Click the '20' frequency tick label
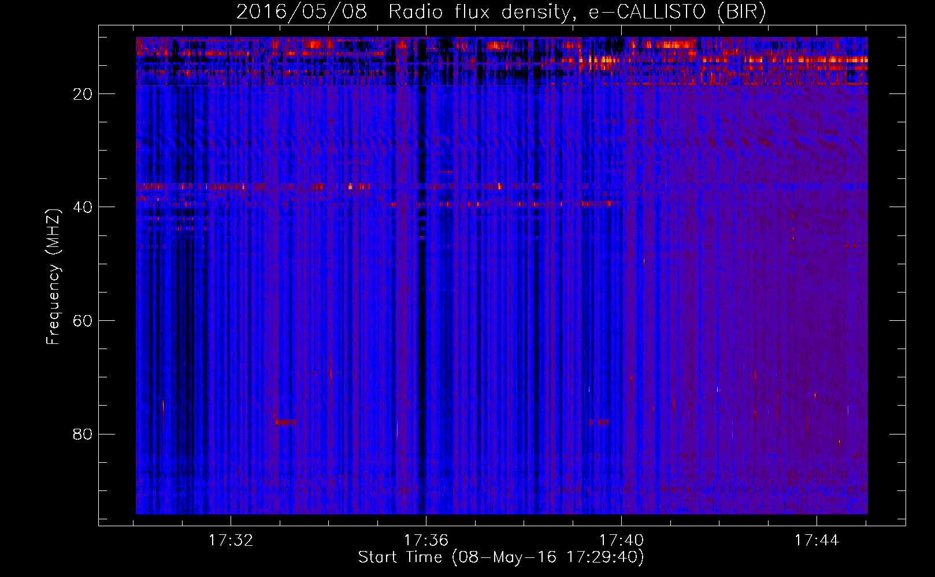Viewport: 935px width, 577px height. [x=83, y=94]
